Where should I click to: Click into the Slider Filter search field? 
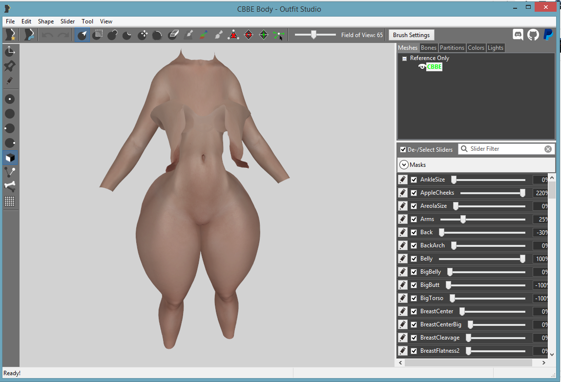[x=506, y=149]
